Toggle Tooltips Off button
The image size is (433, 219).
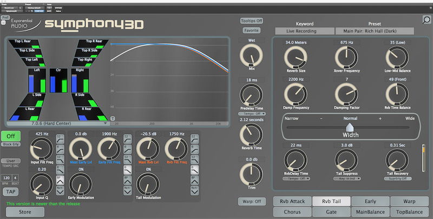[x=252, y=21]
